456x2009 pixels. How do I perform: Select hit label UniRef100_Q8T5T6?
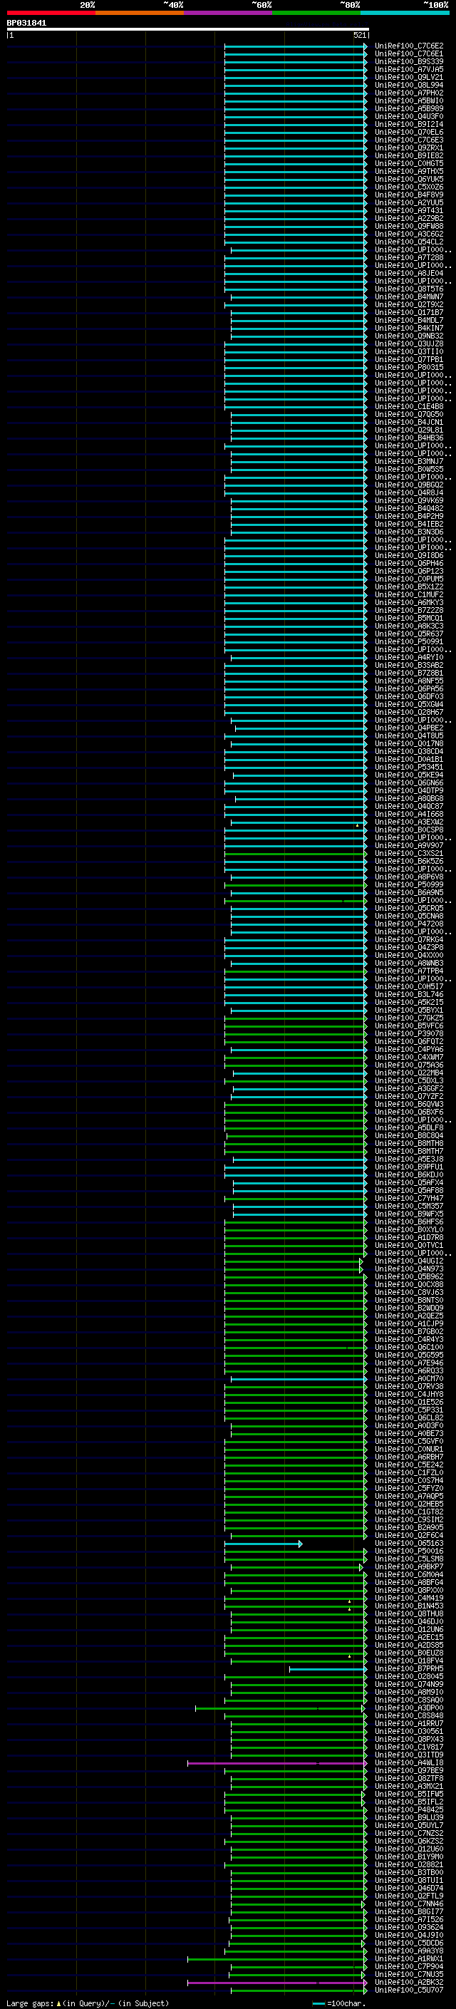pos(408,289)
